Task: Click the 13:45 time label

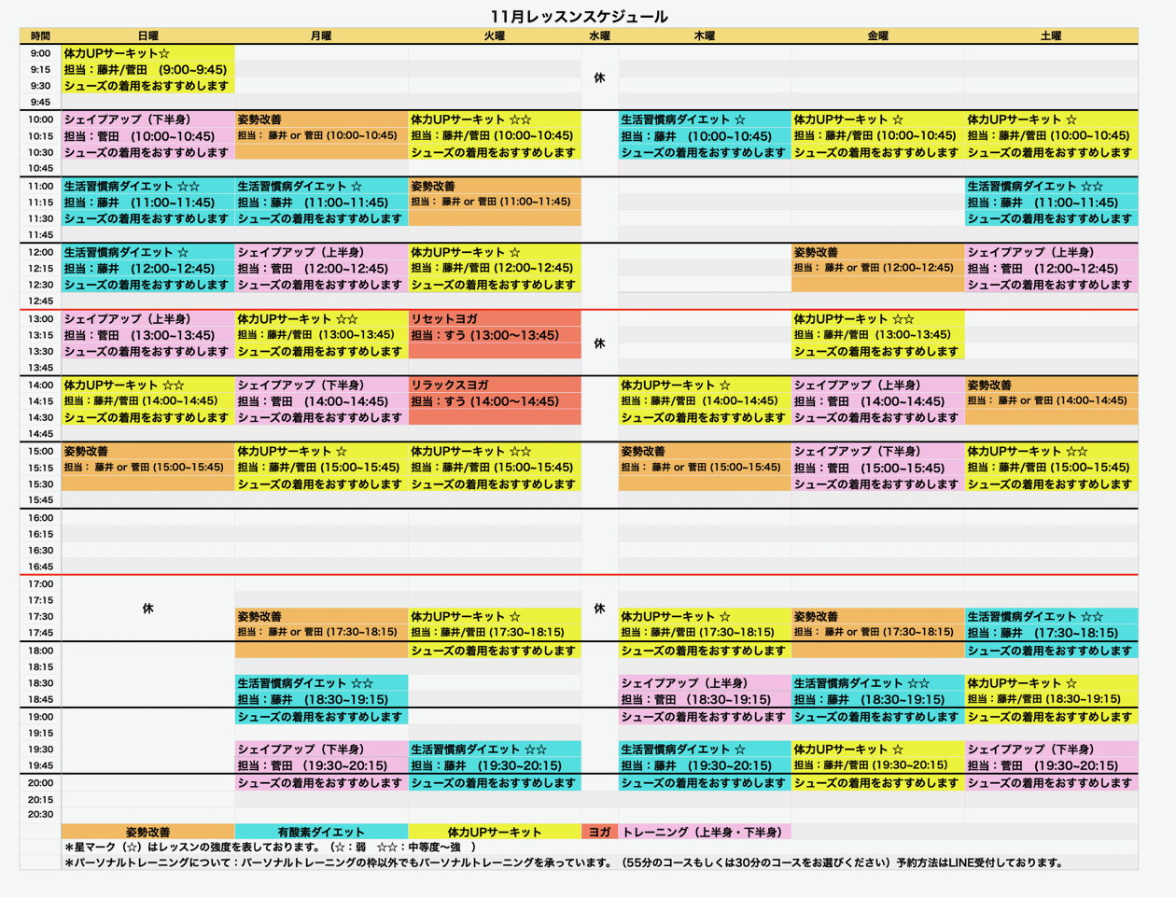Action: pyautogui.click(x=40, y=368)
